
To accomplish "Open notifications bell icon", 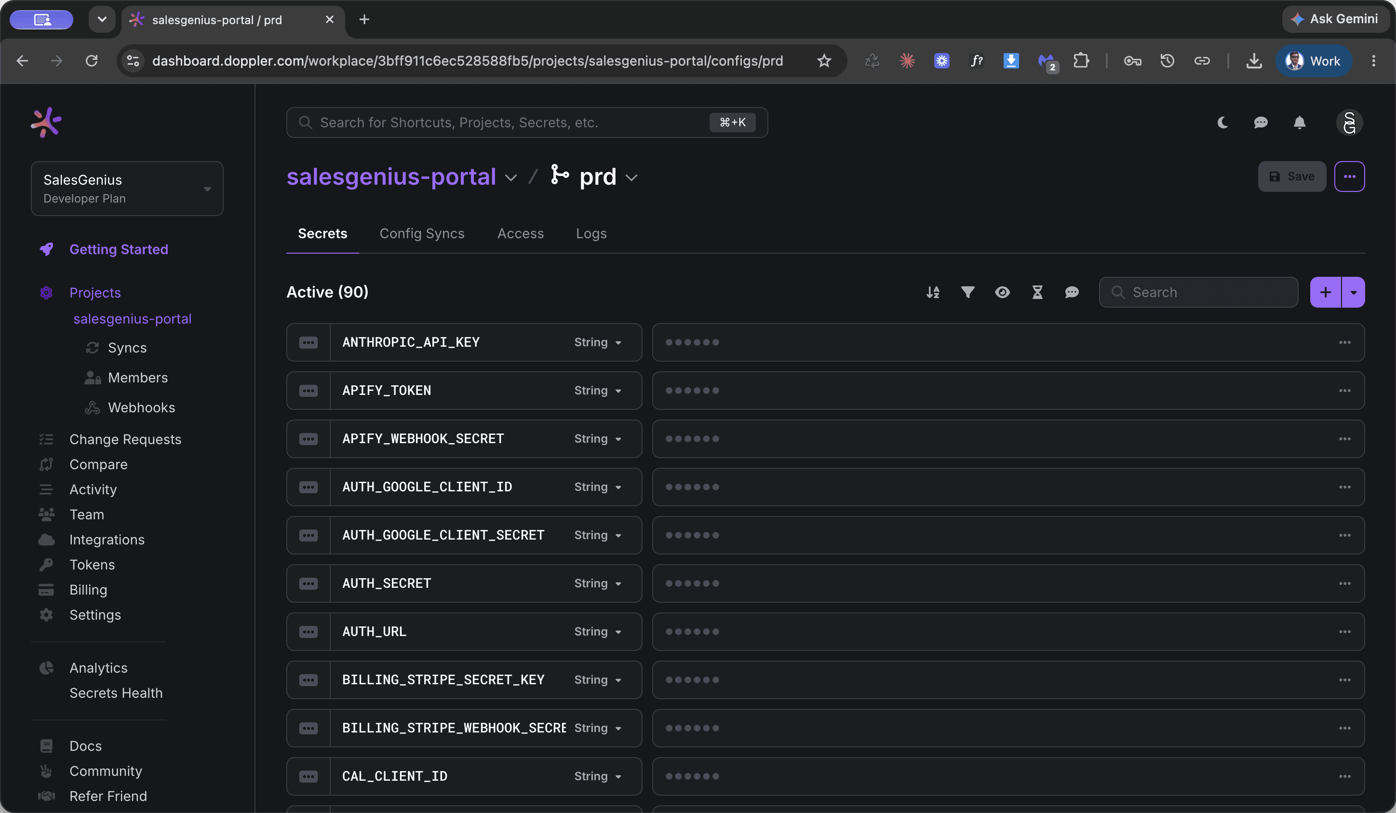I will tap(1300, 122).
